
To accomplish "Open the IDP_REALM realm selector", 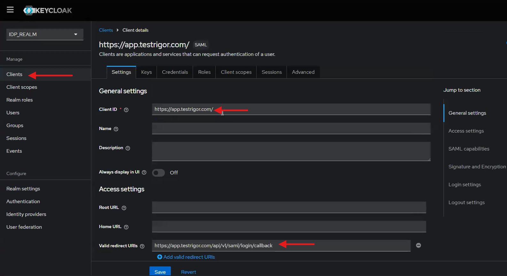I will coord(45,34).
